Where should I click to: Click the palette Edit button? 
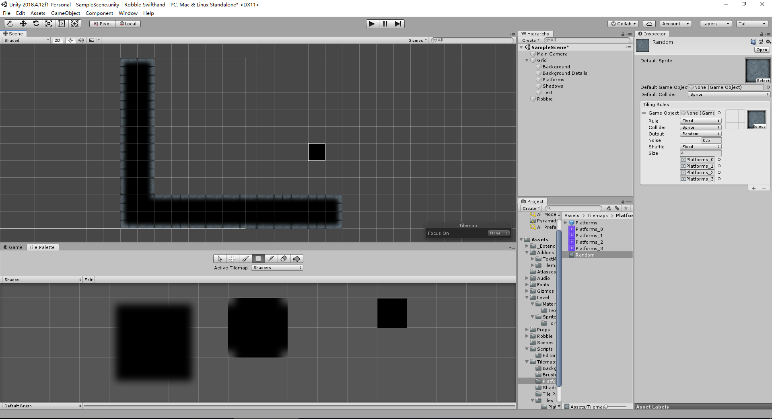89,279
